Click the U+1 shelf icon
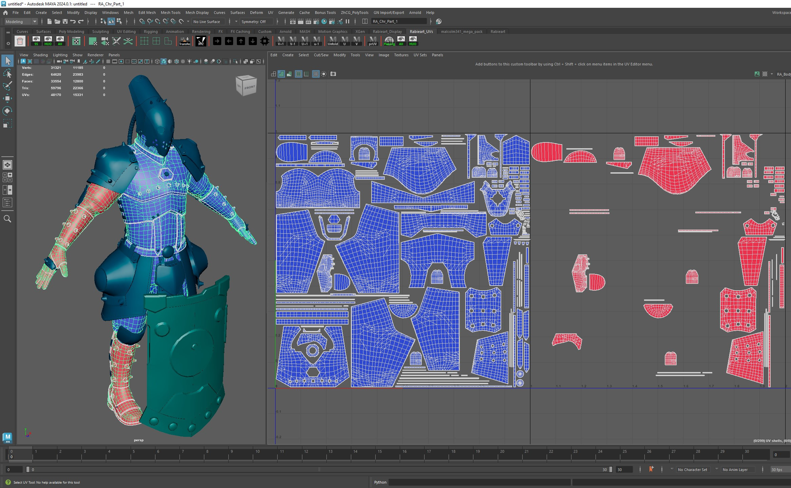The height and width of the screenshot is (488, 791). coord(305,41)
